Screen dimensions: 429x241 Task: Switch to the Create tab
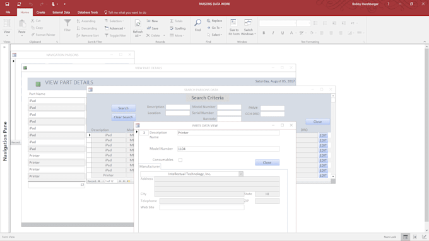tap(41, 13)
